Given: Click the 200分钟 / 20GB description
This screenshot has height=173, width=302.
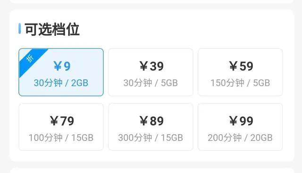Looking at the screenshot, I should point(240,138).
